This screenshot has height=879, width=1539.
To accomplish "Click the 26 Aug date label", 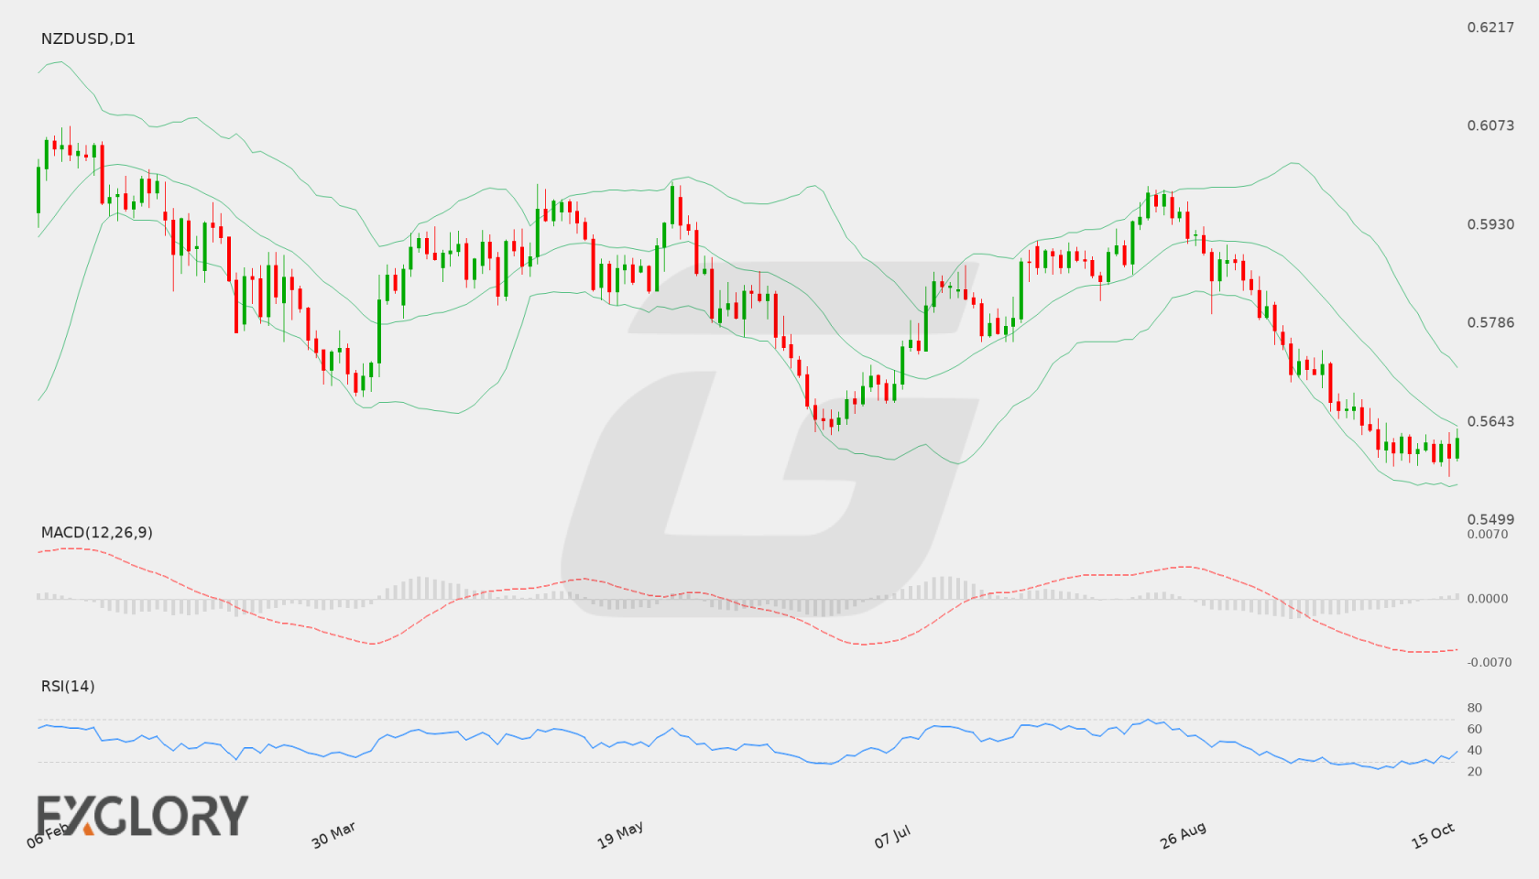I will pos(1183,835).
